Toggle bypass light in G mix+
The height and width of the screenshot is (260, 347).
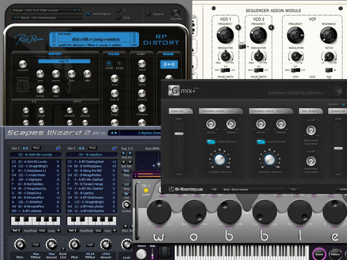343,104
